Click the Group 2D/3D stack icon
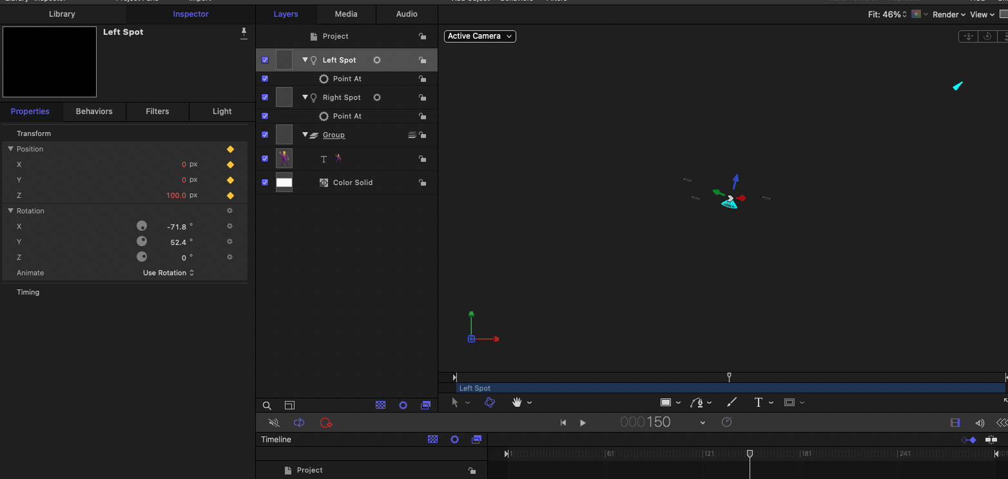The height and width of the screenshot is (479, 1008). 412,135
